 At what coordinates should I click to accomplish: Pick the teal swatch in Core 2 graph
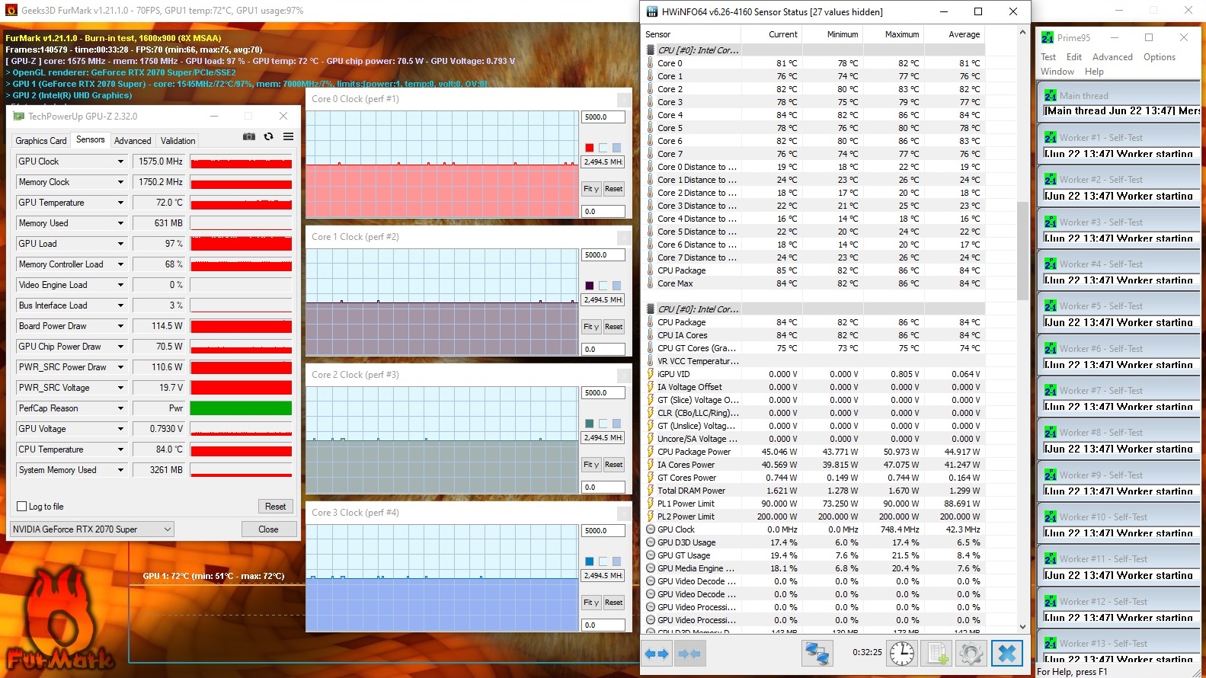pyautogui.click(x=589, y=424)
